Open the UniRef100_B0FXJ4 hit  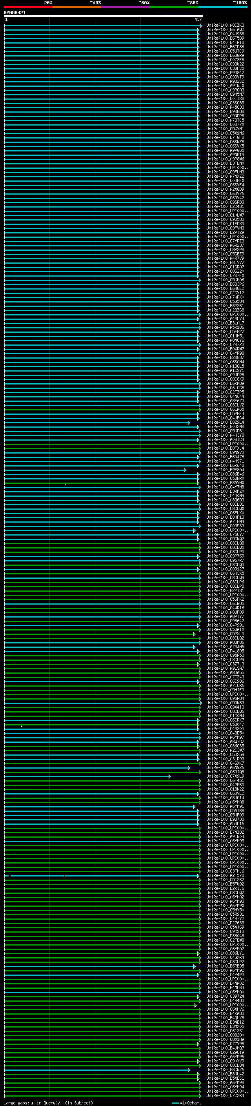coord(225,448)
